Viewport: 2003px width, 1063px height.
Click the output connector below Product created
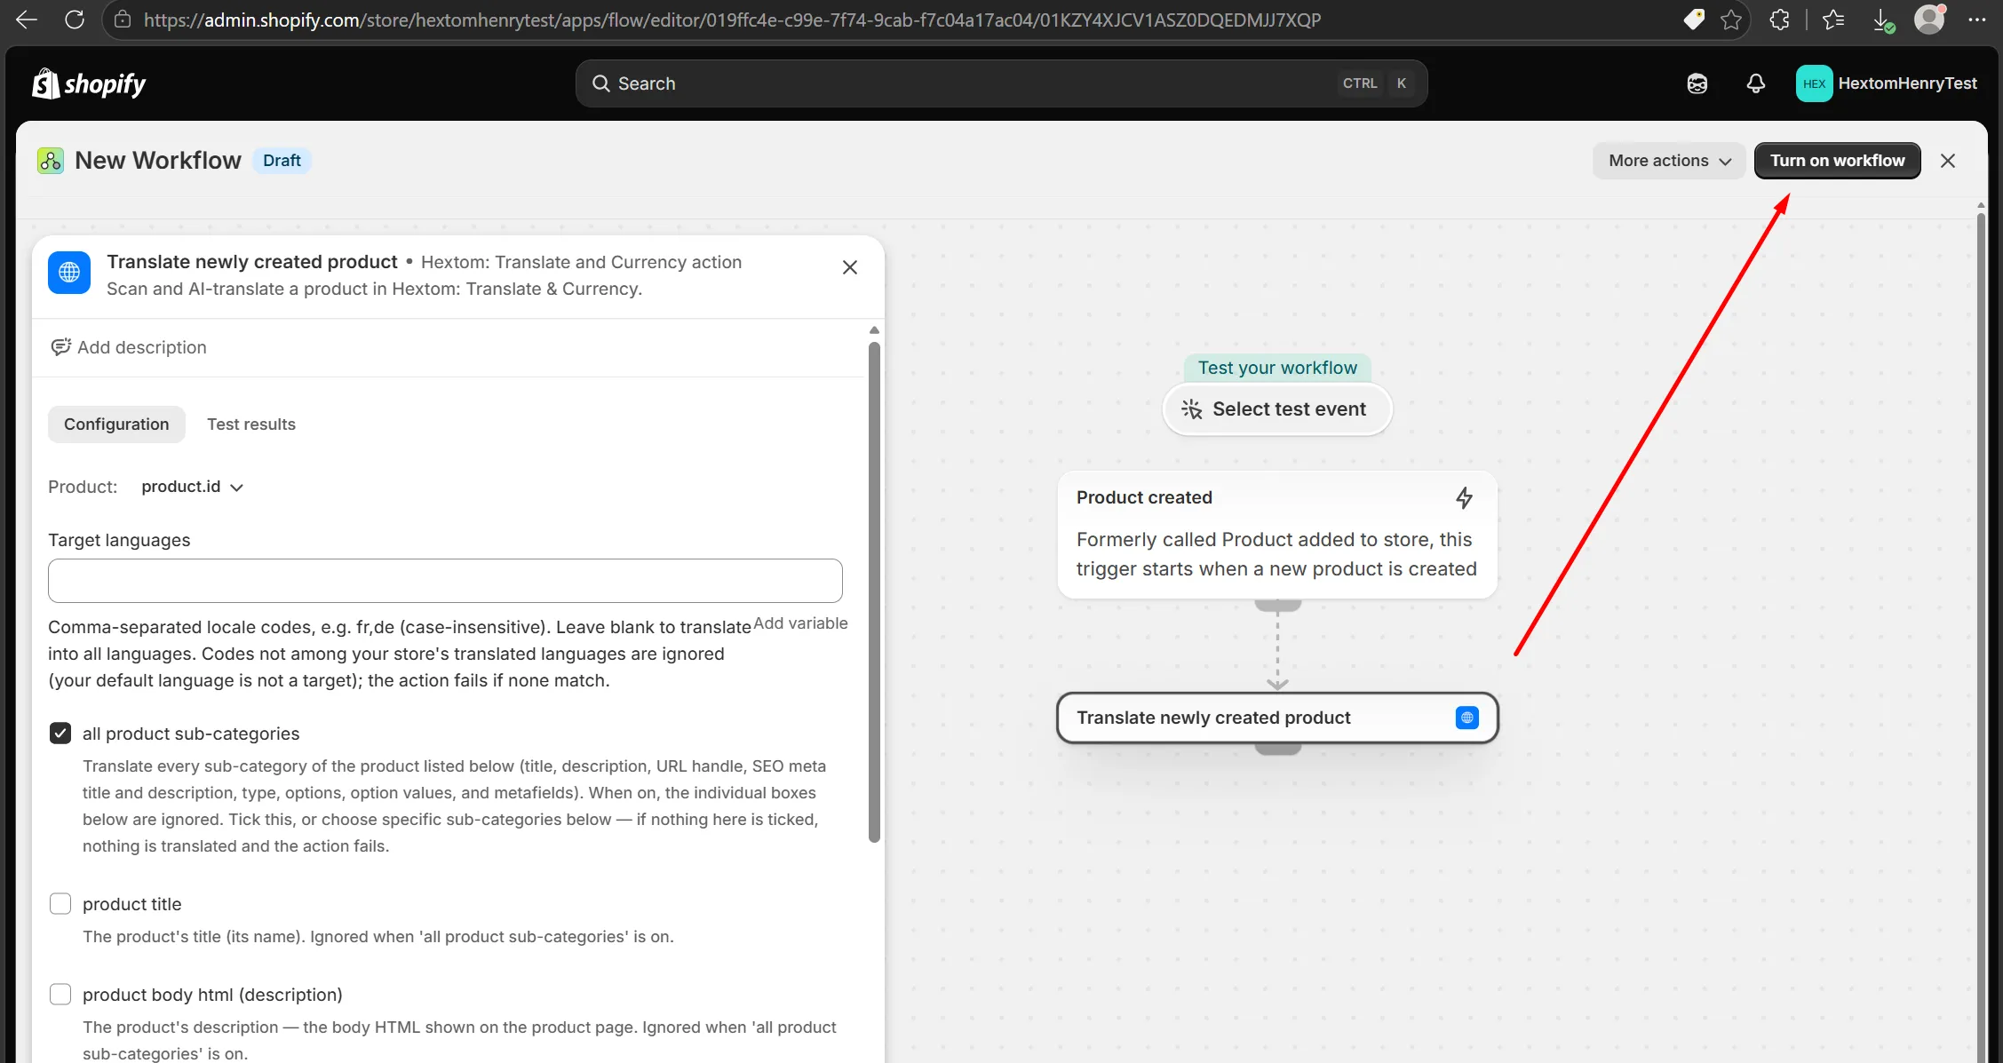point(1277,605)
